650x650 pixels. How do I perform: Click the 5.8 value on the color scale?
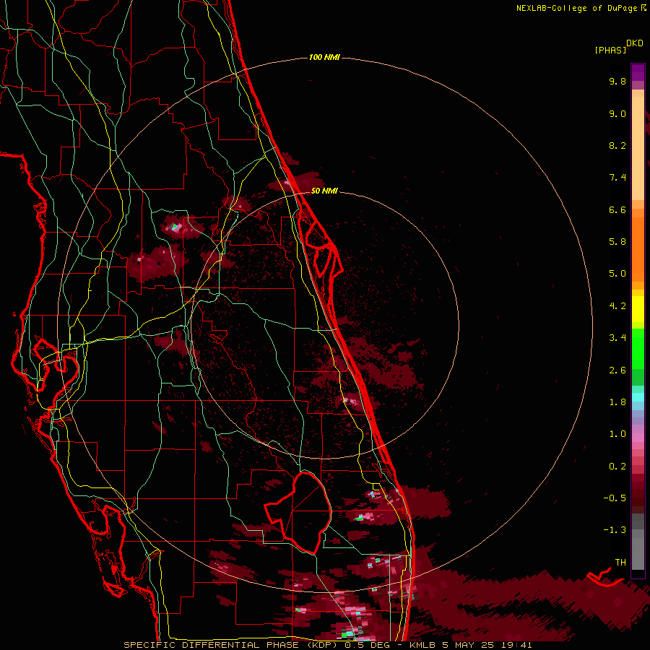(x=617, y=242)
